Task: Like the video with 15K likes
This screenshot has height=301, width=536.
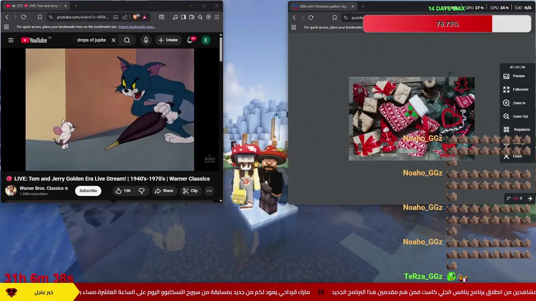Action: [x=124, y=191]
